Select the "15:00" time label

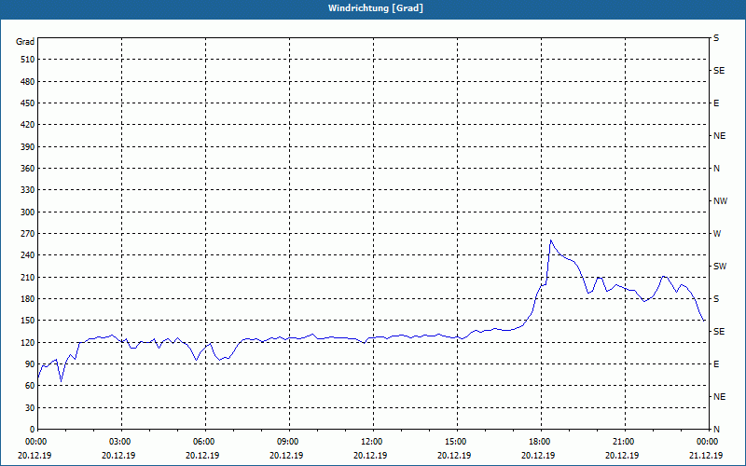click(x=458, y=441)
